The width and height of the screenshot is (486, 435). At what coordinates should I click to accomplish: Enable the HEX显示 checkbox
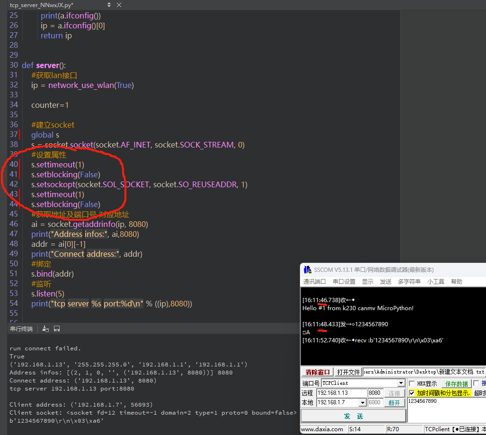(412, 383)
